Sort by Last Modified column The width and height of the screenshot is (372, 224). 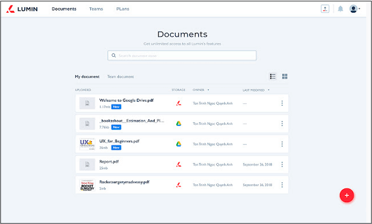click(256, 90)
